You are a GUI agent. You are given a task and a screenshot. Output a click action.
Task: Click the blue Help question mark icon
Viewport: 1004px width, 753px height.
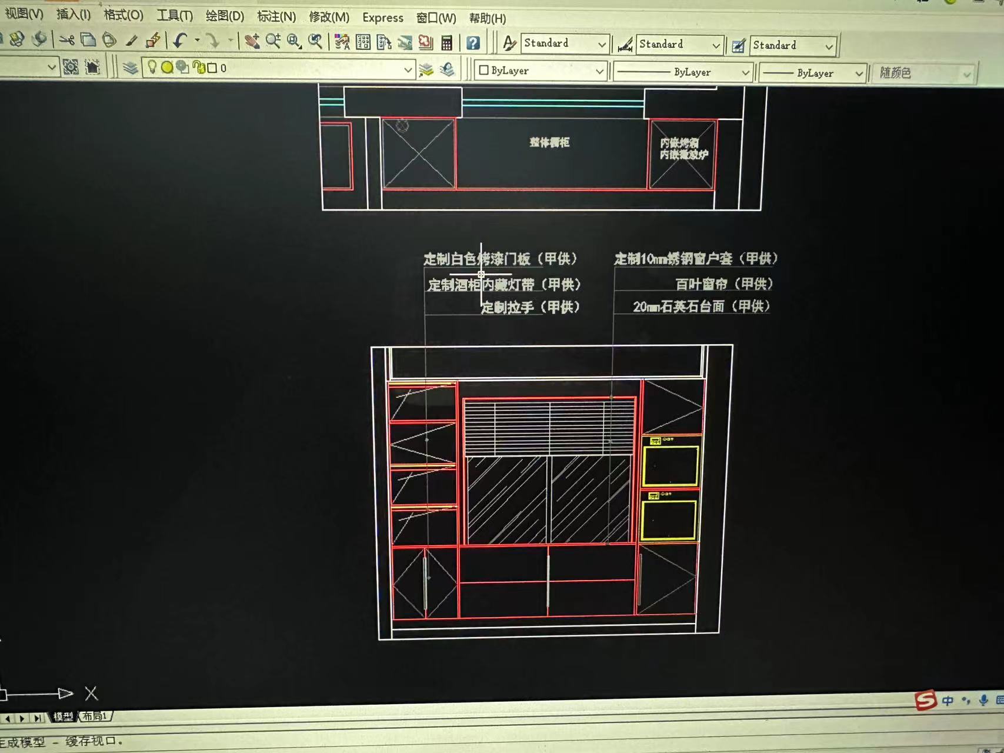[473, 42]
